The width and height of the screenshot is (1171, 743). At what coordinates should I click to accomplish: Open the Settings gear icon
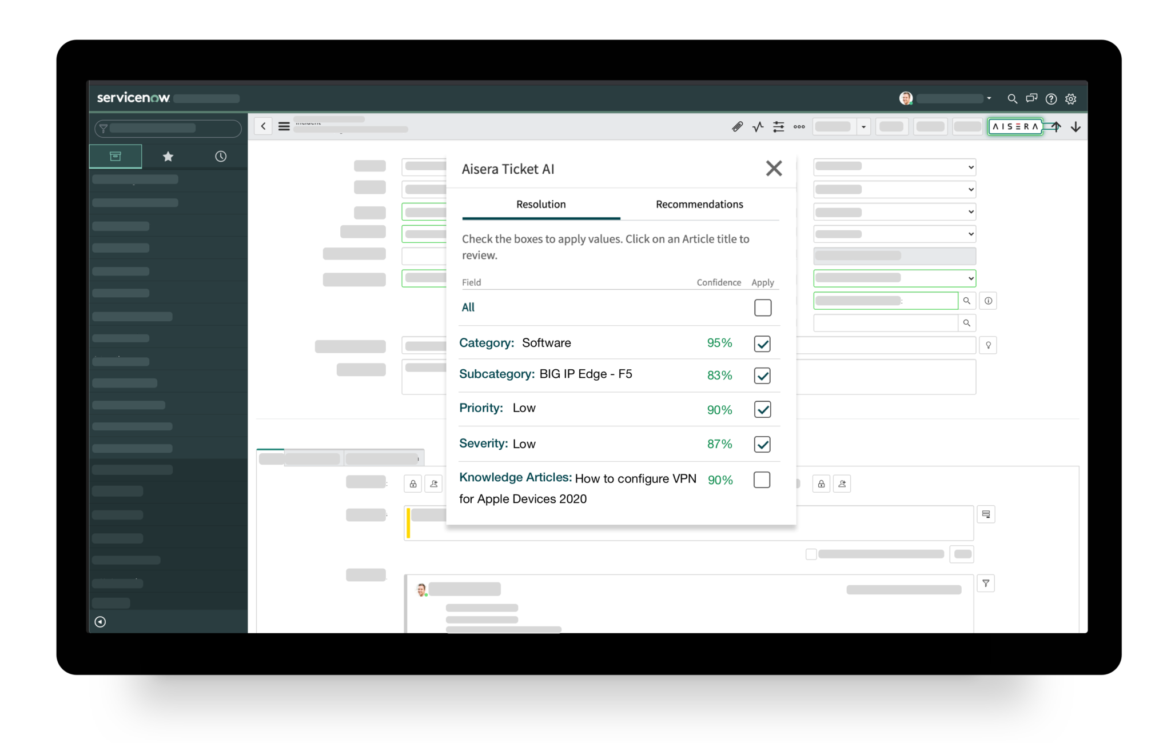pyautogui.click(x=1071, y=98)
